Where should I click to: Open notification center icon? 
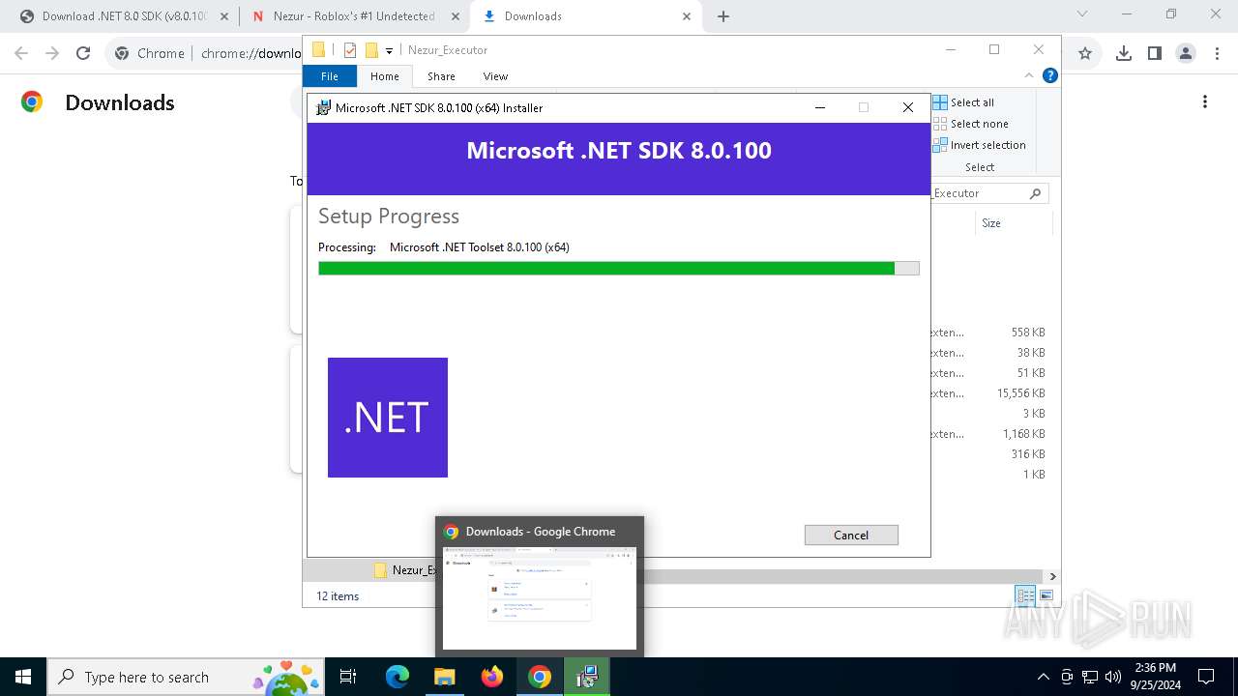1206,677
